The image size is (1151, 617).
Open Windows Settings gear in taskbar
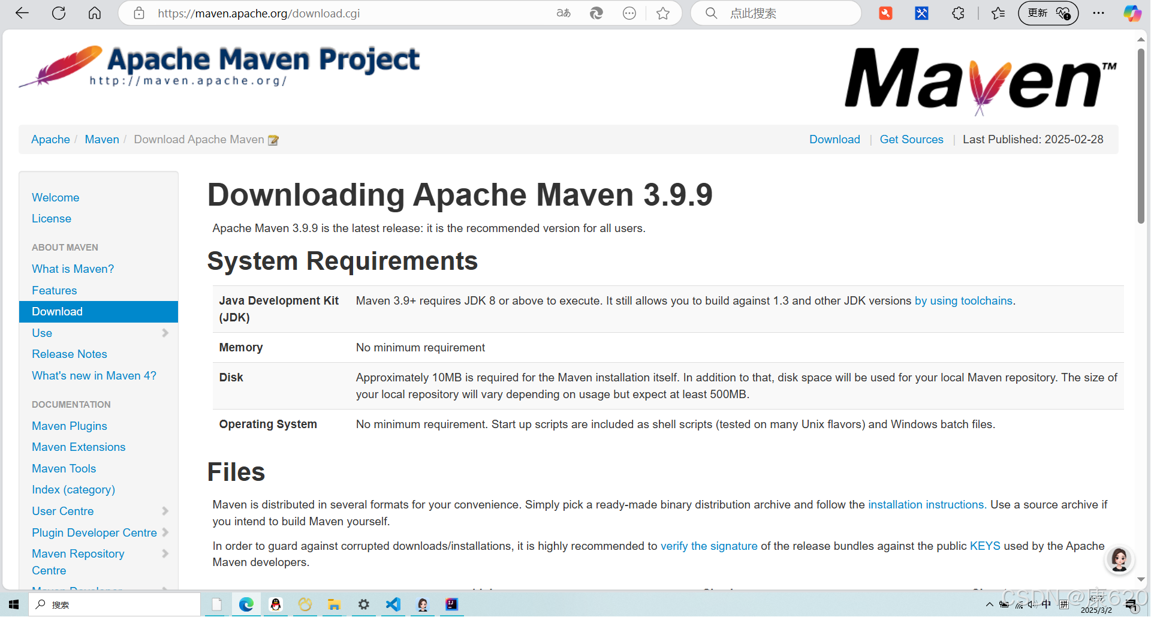pos(363,604)
